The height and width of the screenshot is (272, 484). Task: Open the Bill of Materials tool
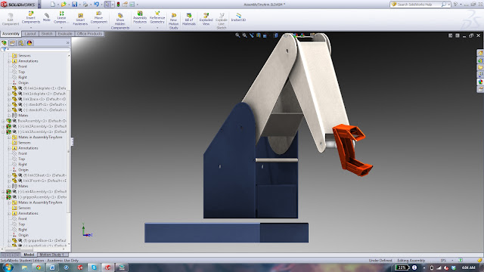click(189, 19)
